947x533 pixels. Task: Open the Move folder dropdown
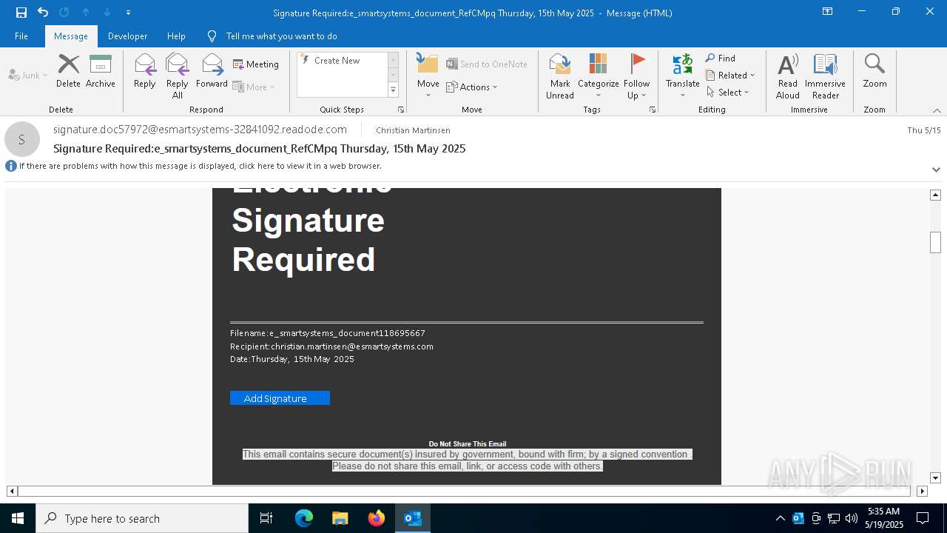coord(428,76)
